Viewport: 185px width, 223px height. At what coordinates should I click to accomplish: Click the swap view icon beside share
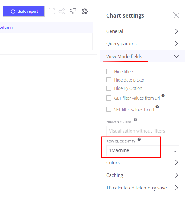click(x=73, y=11)
